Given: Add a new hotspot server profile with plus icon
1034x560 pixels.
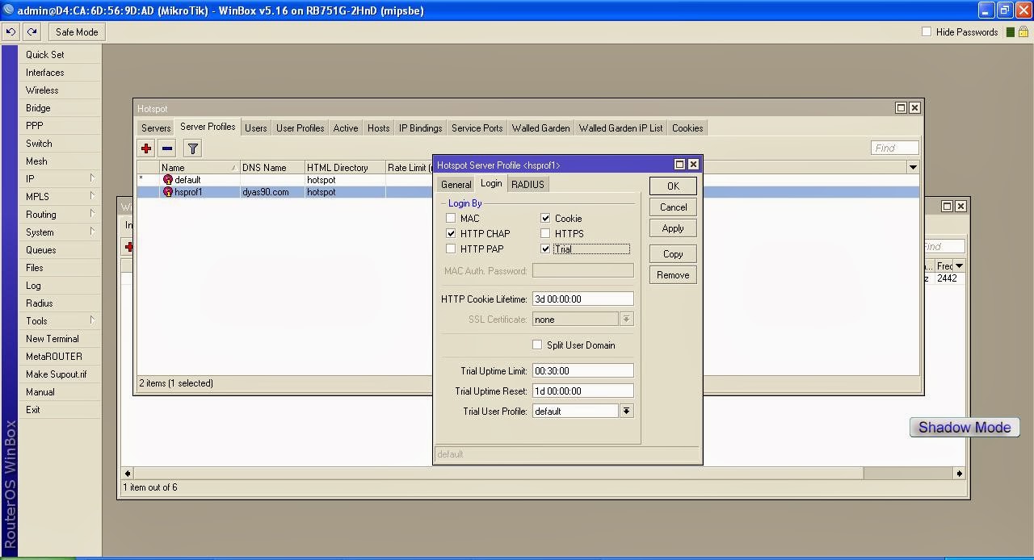Looking at the screenshot, I should 146,148.
